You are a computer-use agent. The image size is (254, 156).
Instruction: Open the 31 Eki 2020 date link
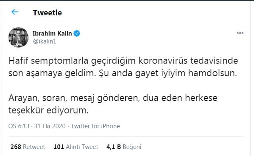coord(50,126)
